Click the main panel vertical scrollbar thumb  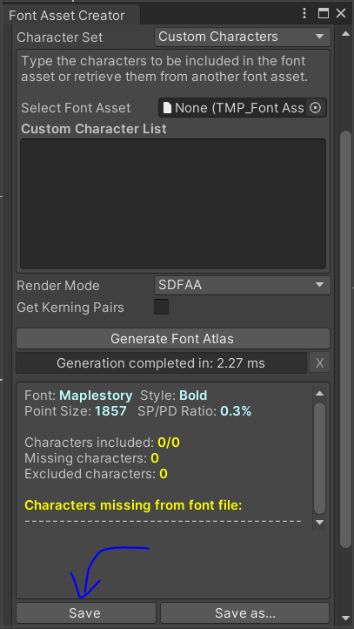(x=345, y=339)
